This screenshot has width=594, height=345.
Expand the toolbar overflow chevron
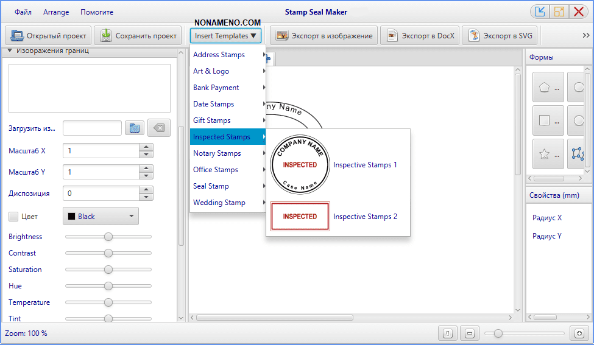pos(586,36)
